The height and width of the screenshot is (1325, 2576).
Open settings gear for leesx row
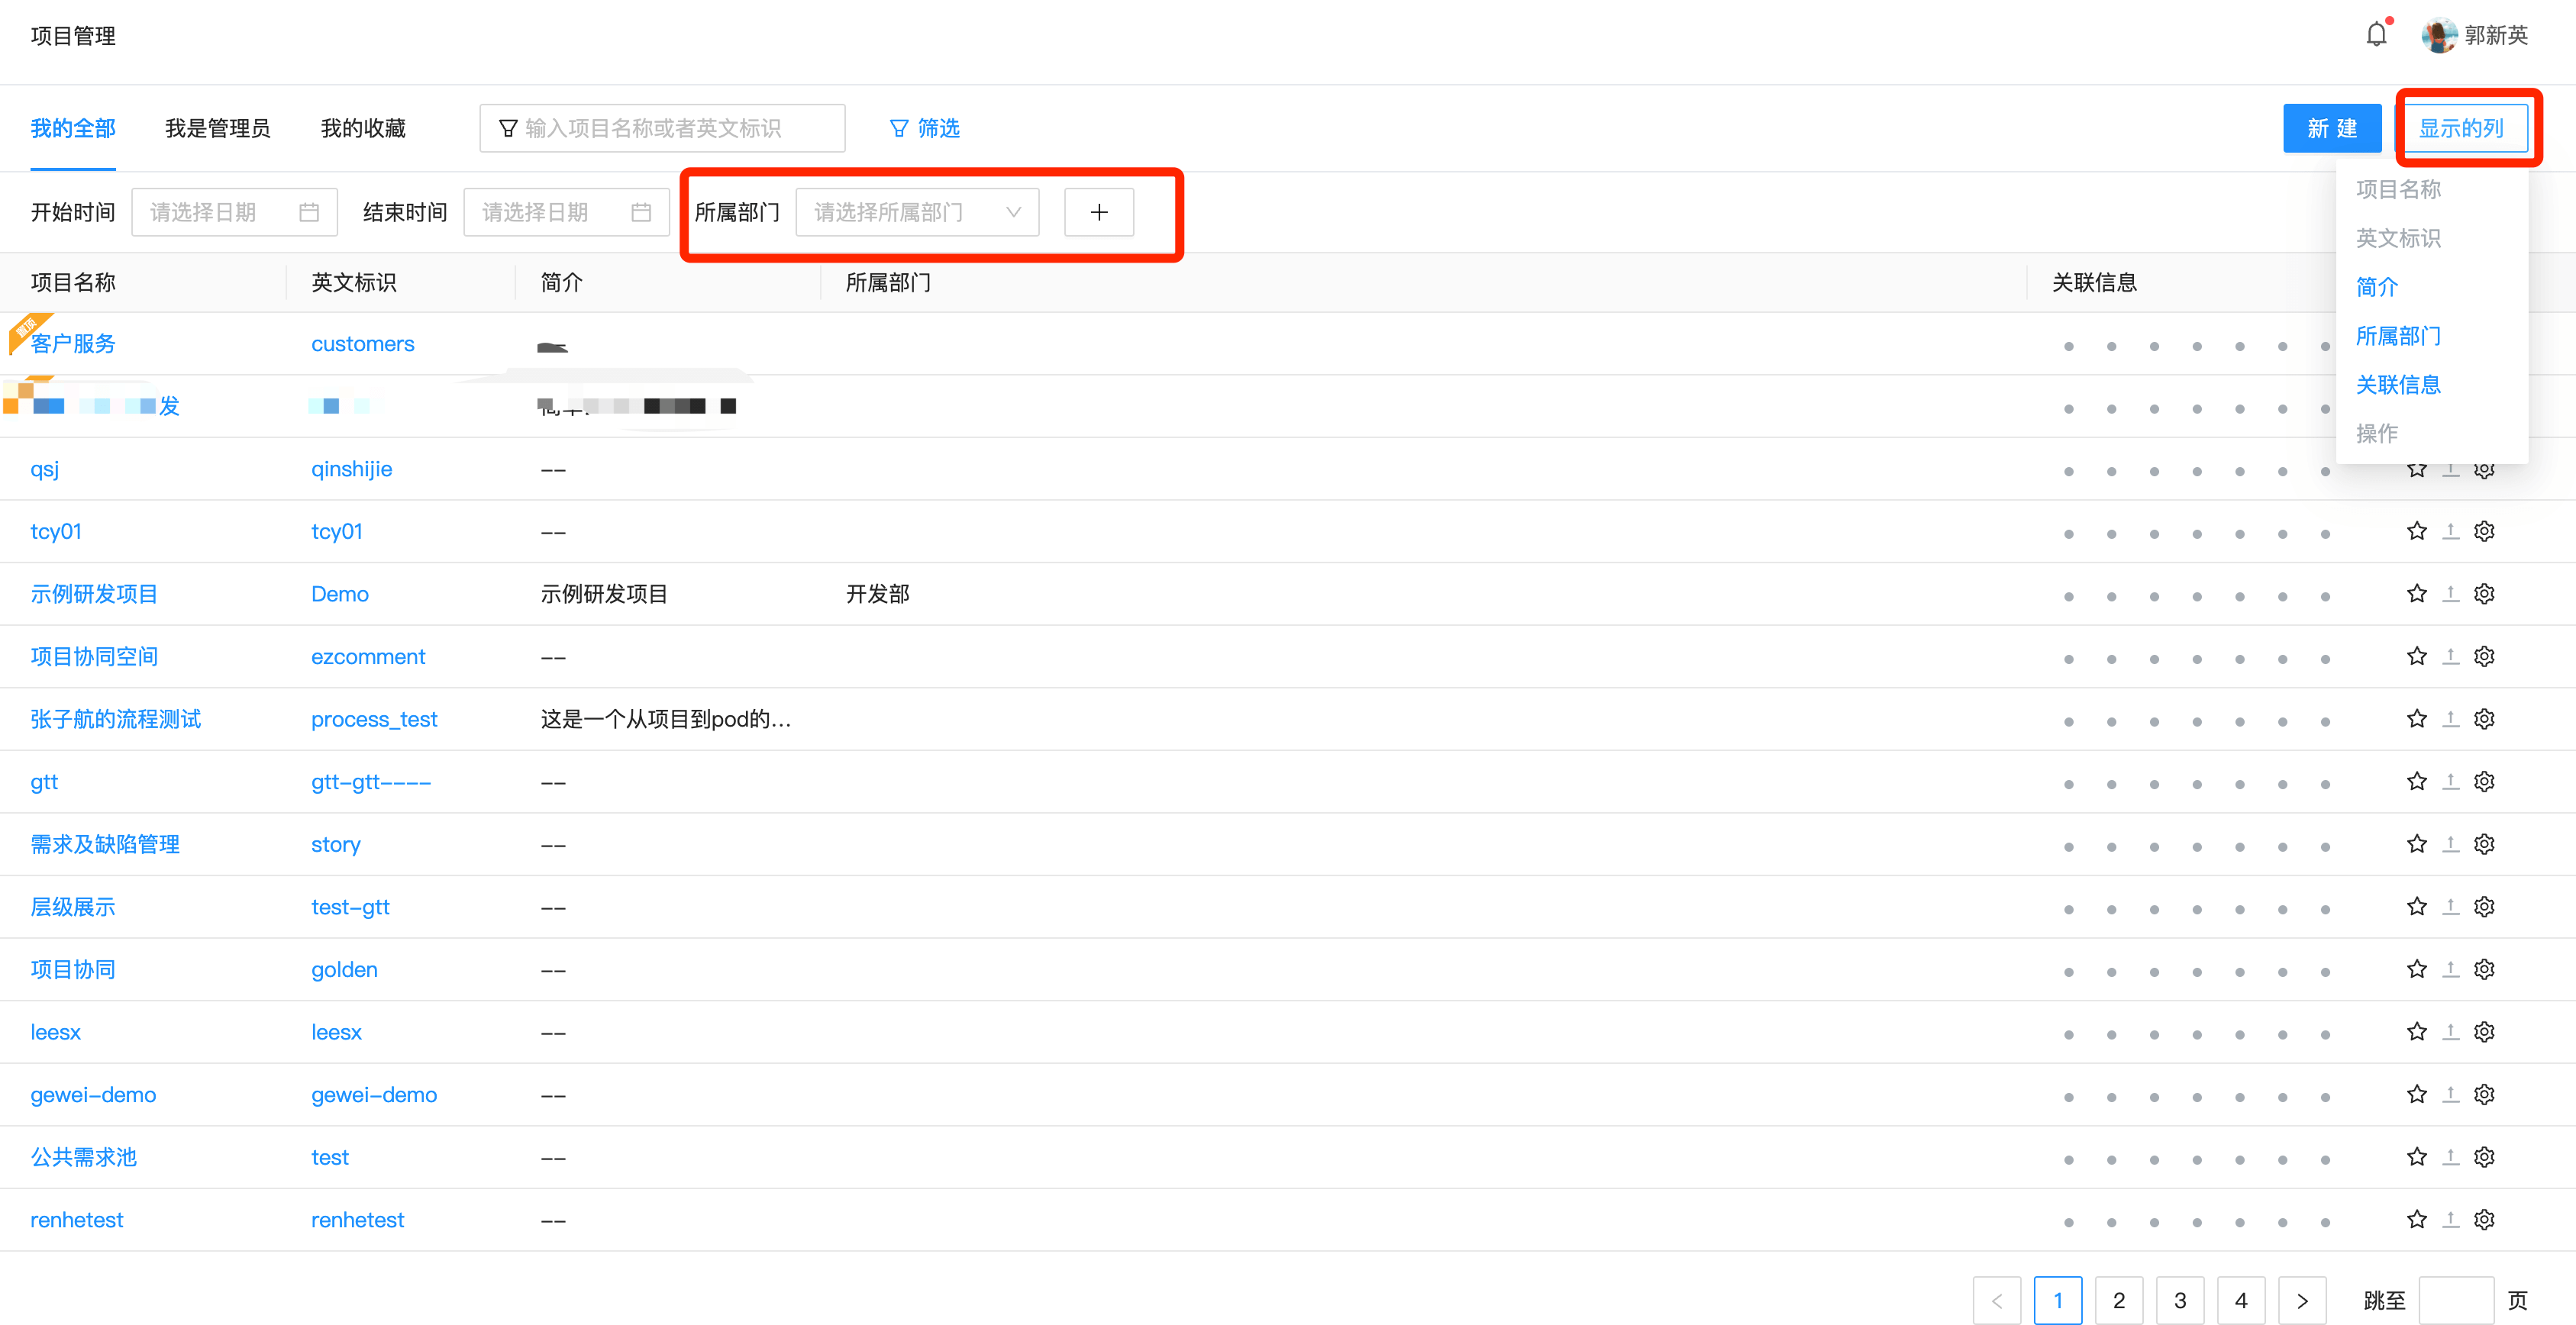[2484, 1032]
